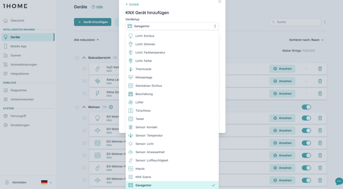Pick Licht: Farbtemperatur option

(x=172, y=52)
